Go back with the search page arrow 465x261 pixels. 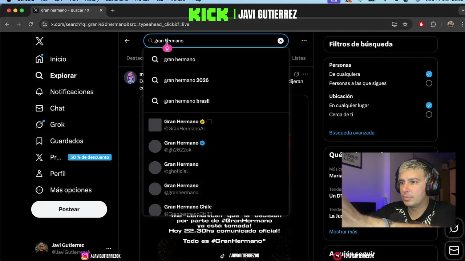coord(127,41)
